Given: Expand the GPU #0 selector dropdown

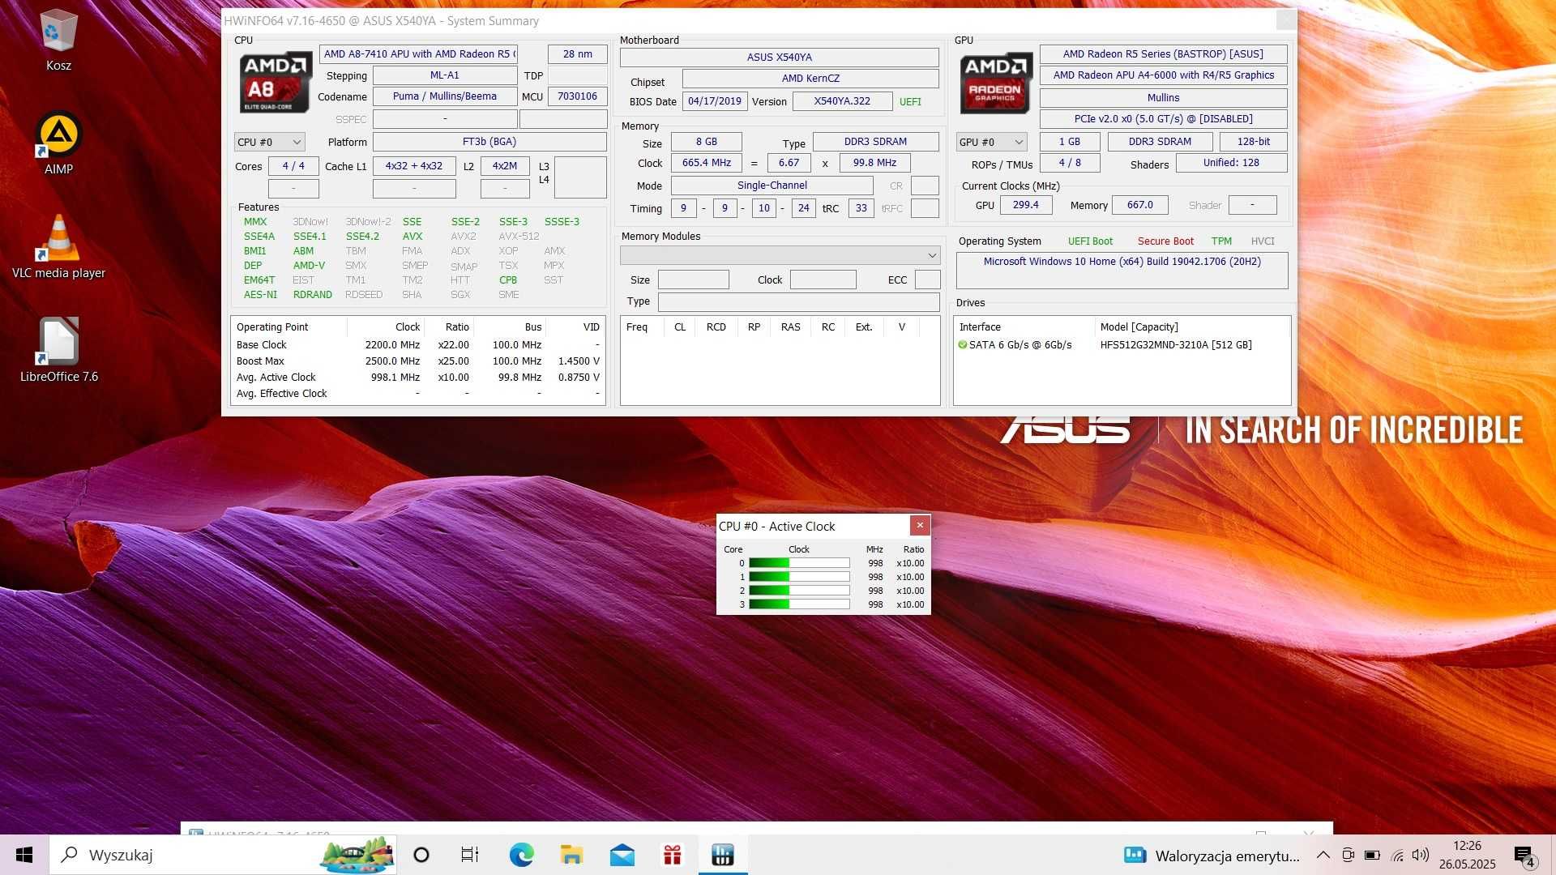Looking at the screenshot, I should click(x=991, y=142).
